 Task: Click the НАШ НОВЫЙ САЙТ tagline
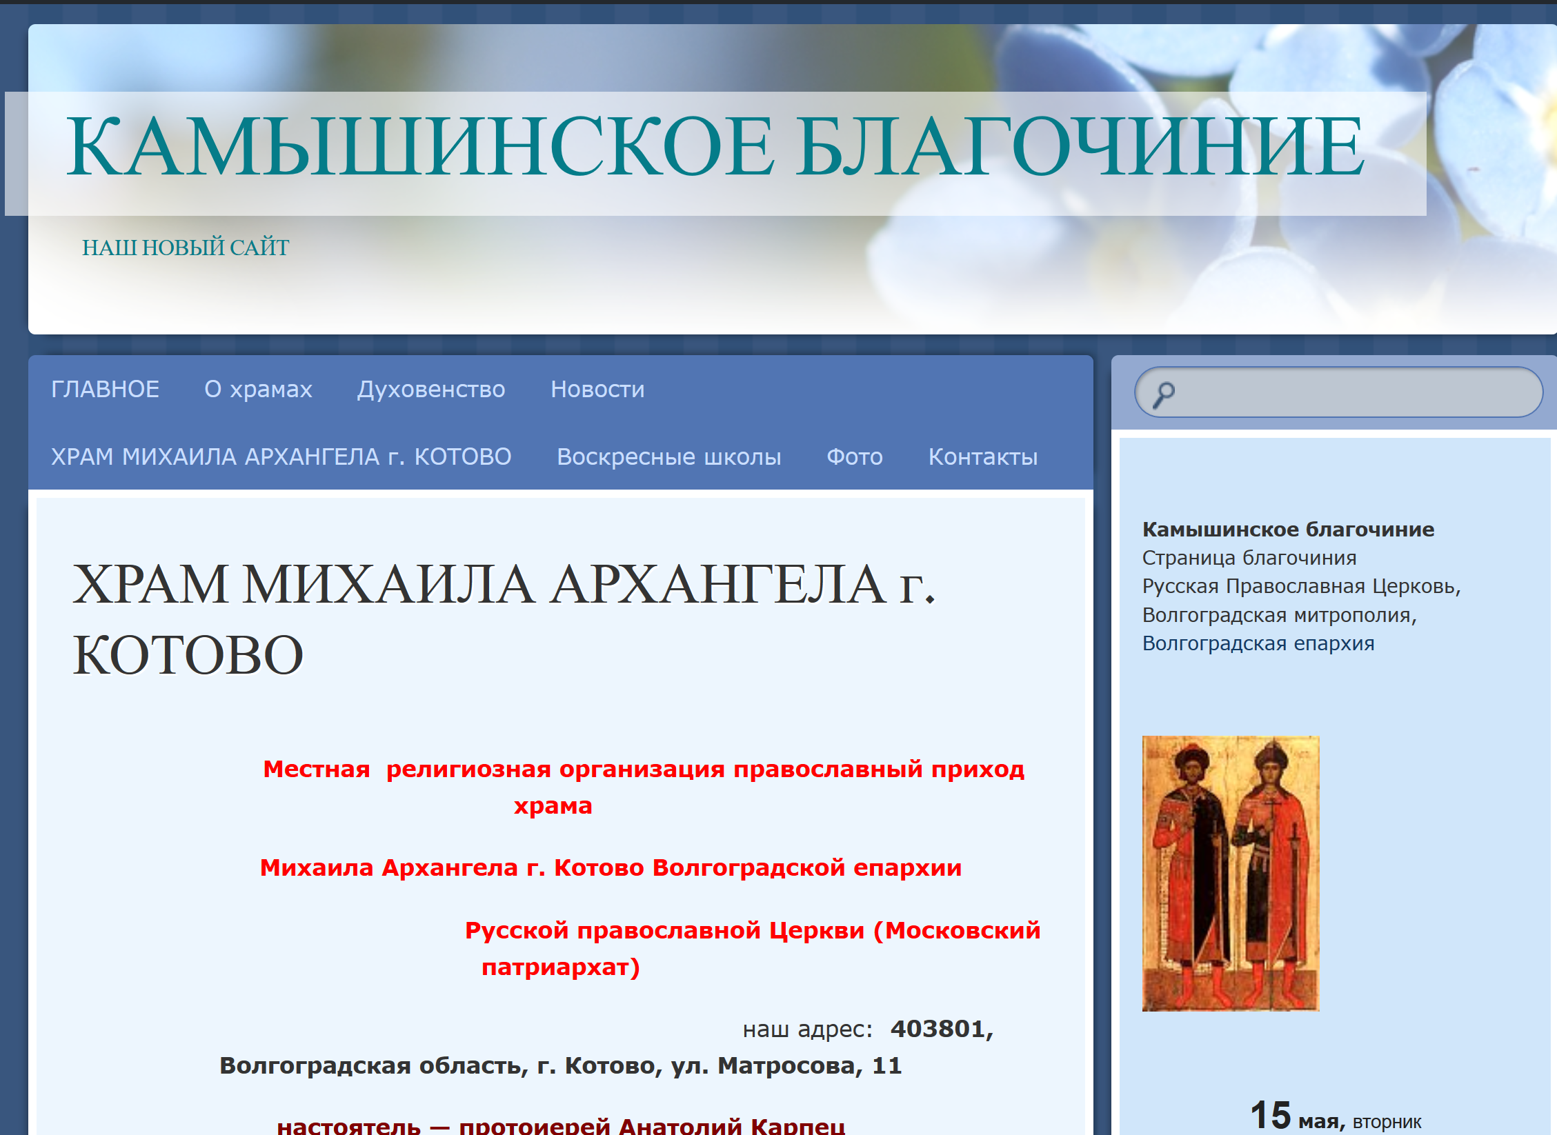(186, 247)
